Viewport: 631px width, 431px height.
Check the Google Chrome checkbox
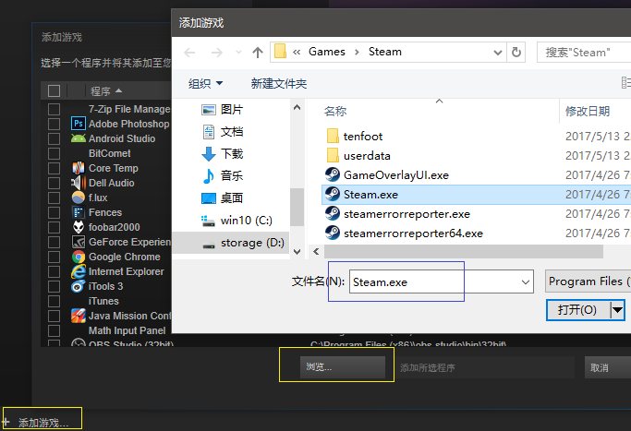(x=54, y=257)
